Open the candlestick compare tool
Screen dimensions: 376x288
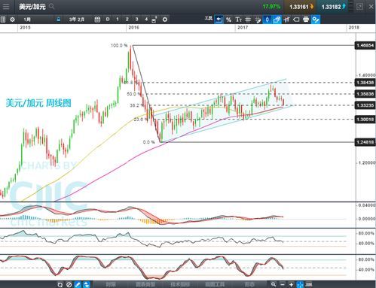[286, 20]
